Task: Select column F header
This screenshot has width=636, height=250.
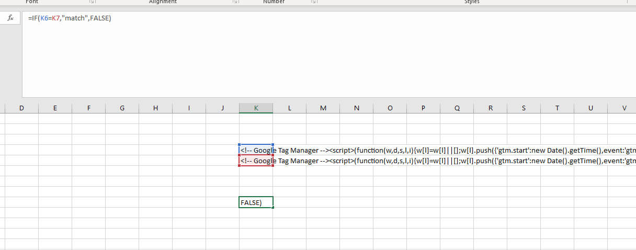Action: pos(88,108)
